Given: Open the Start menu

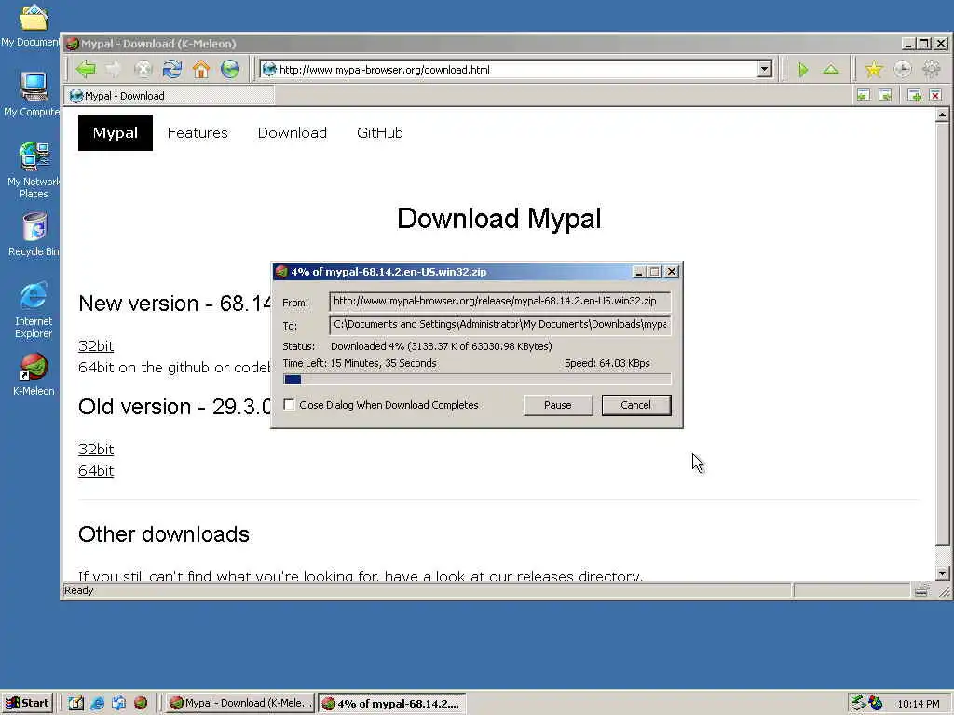Looking at the screenshot, I should [x=27, y=703].
